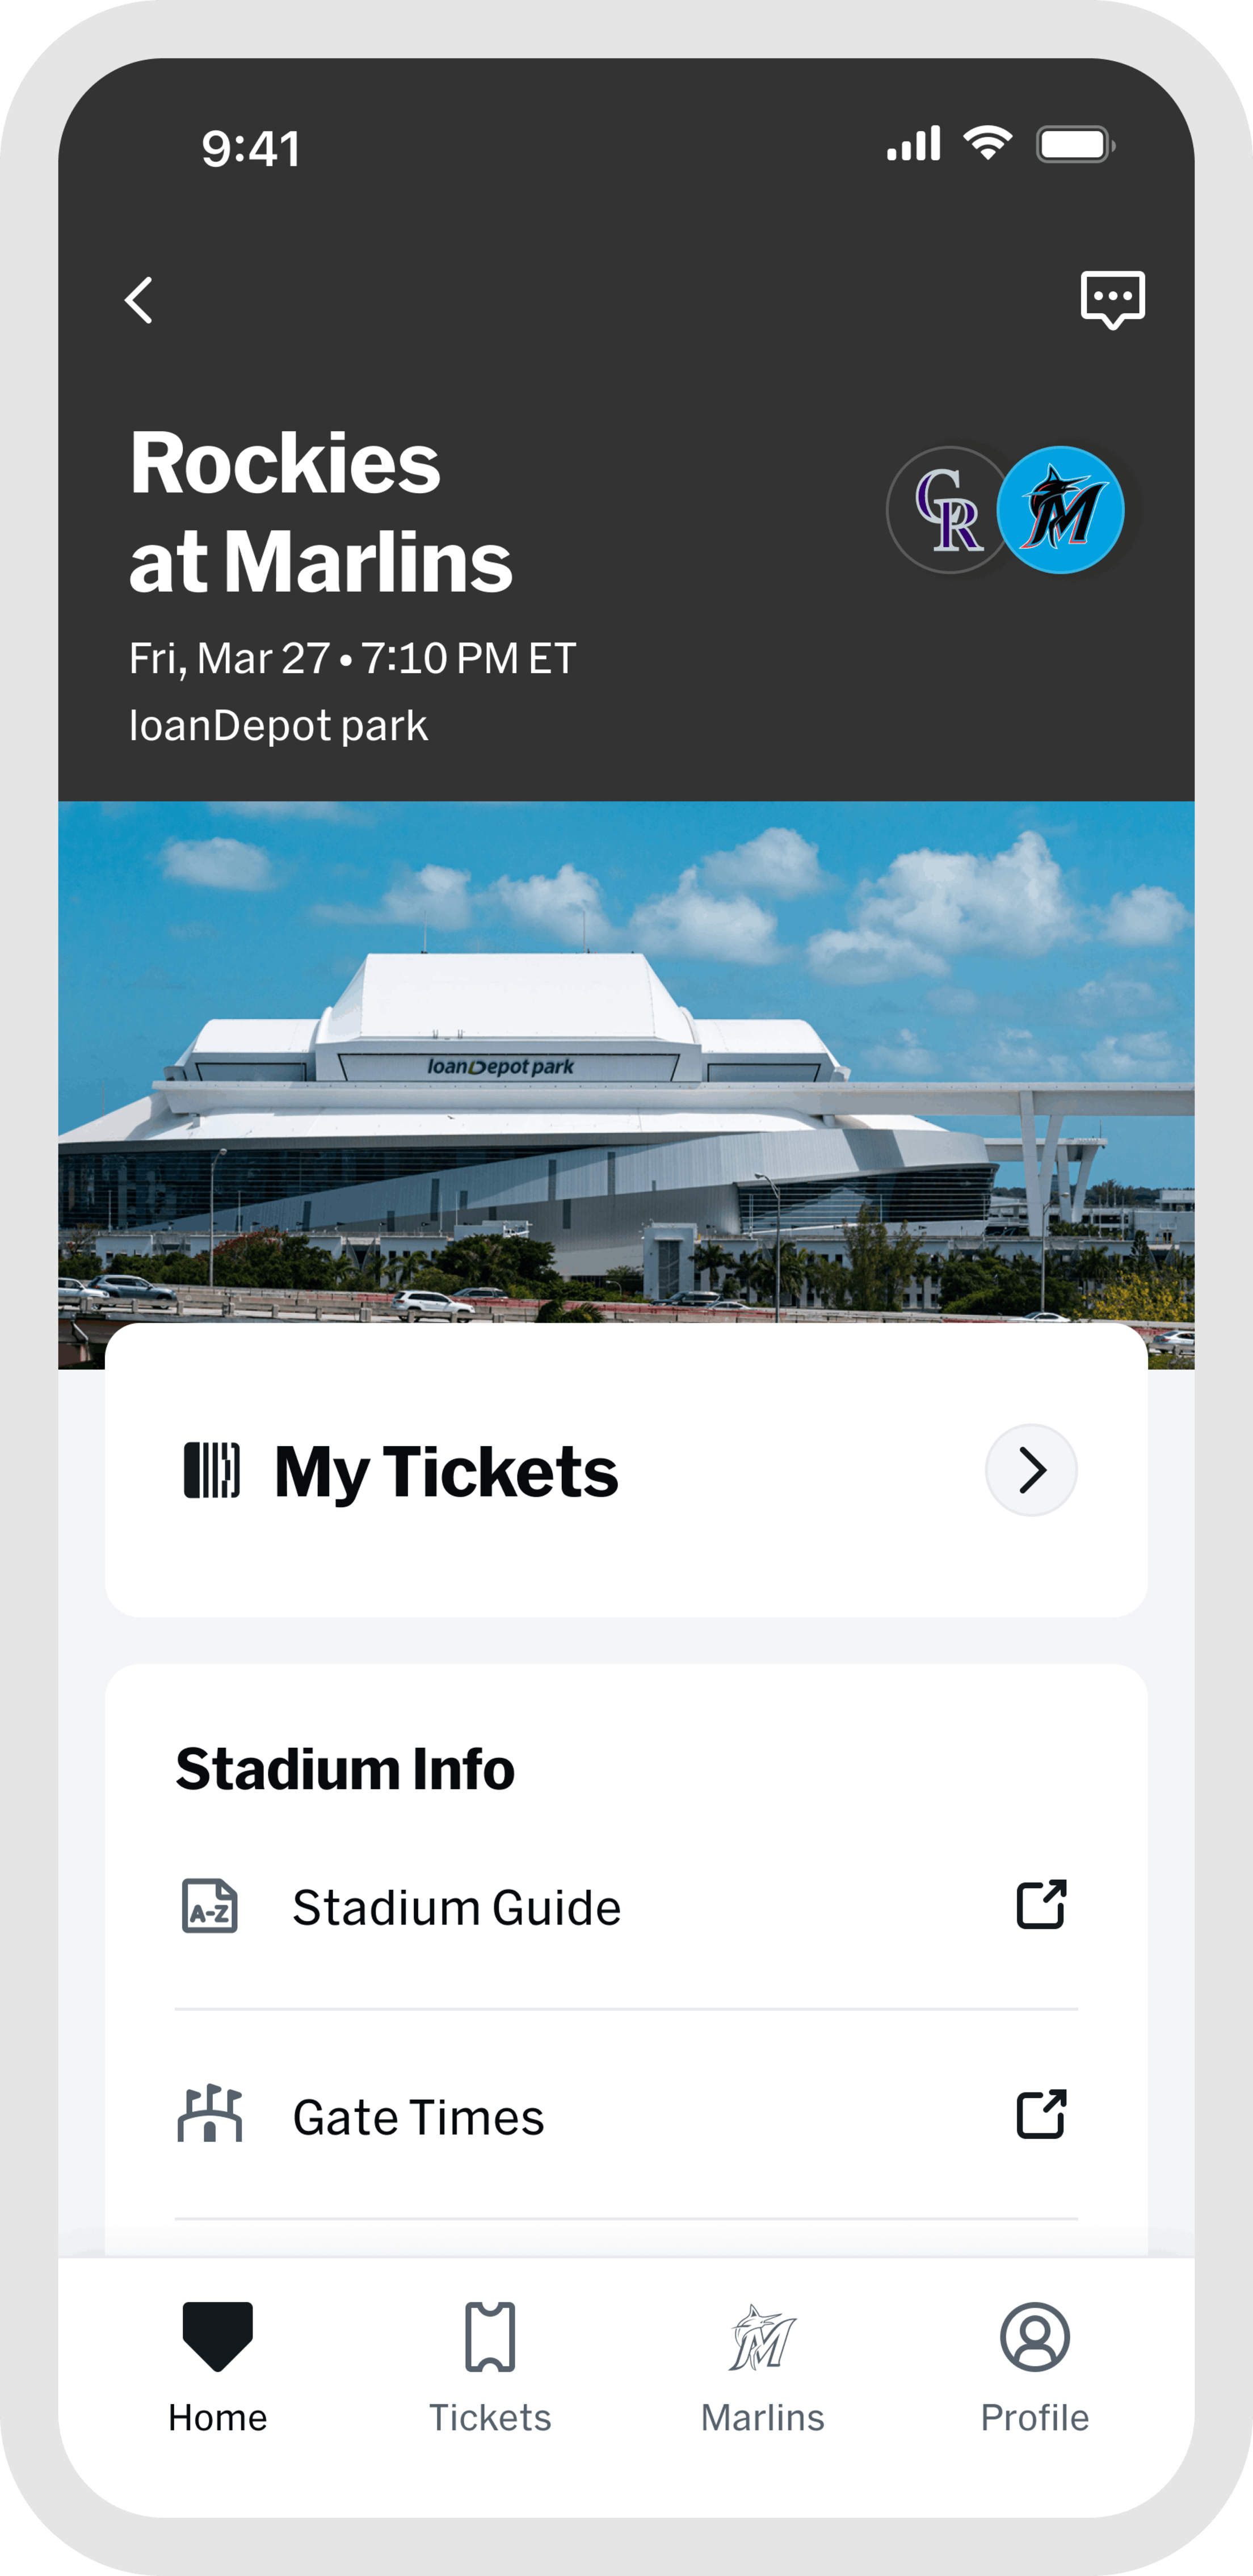The width and height of the screenshot is (1253, 2576).
Task: Expand My Tickets with chevron arrow
Action: [x=1031, y=1470]
